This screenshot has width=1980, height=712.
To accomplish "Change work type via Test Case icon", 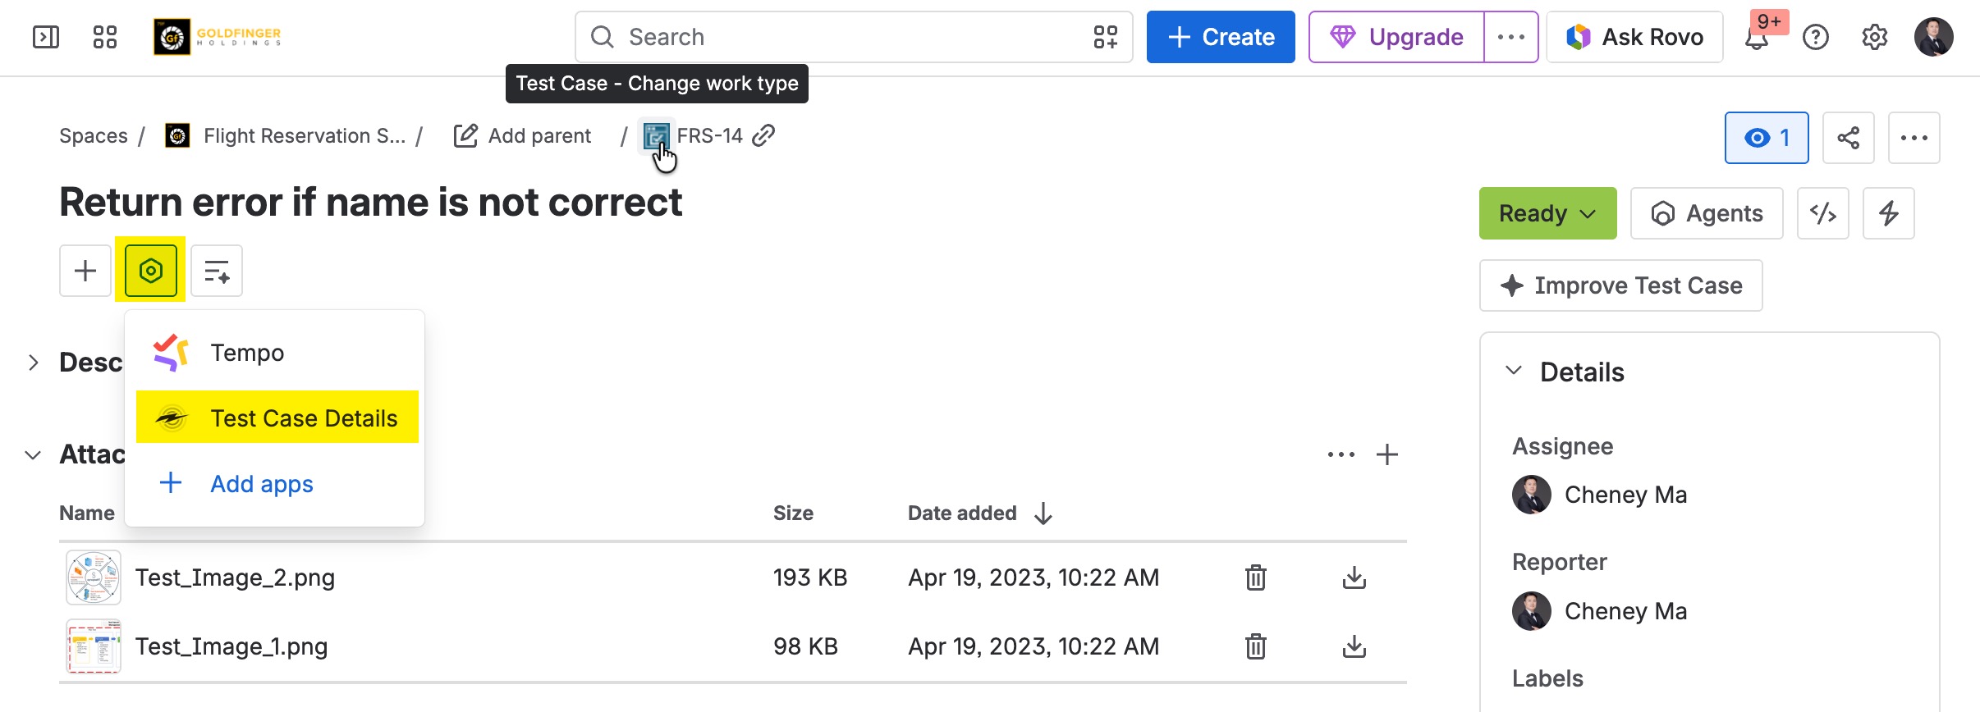I will pyautogui.click(x=656, y=136).
